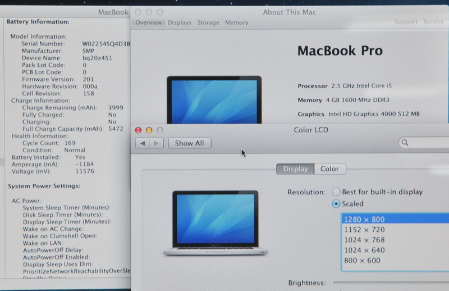Click Graphics Intel HD Graphics 4000 text

[x=359, y=114]
